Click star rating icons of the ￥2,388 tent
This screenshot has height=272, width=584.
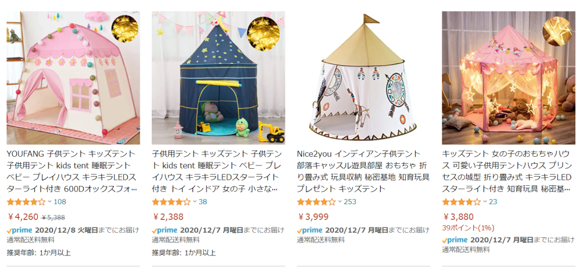[x=171, y=202]
